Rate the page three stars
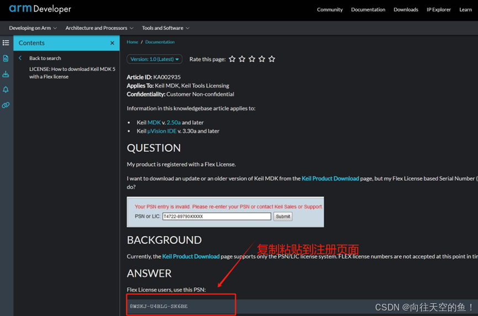This screenshot has height=316, width=478. coord(252,59)
